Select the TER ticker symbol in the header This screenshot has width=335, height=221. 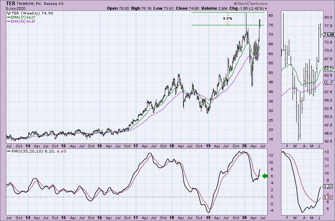coord(10,3)
